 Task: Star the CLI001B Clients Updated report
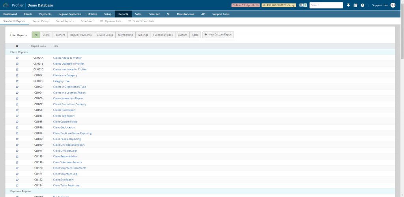17,63
